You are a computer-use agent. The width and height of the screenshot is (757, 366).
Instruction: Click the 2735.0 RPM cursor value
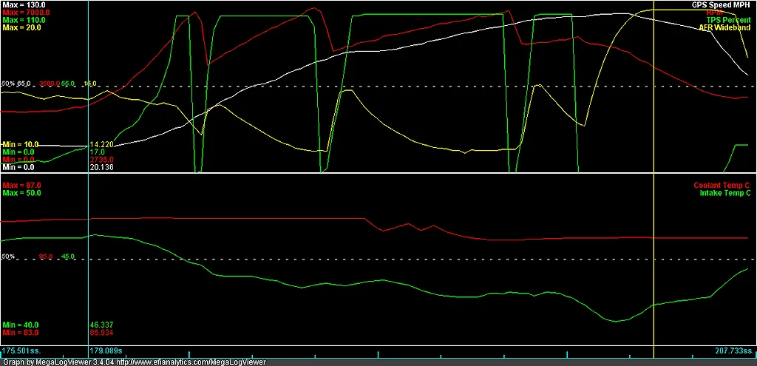point(101,160)
